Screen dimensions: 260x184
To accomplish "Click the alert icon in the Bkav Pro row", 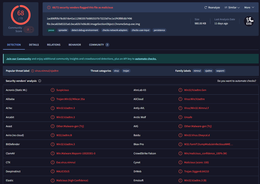I will click(180, 144).
